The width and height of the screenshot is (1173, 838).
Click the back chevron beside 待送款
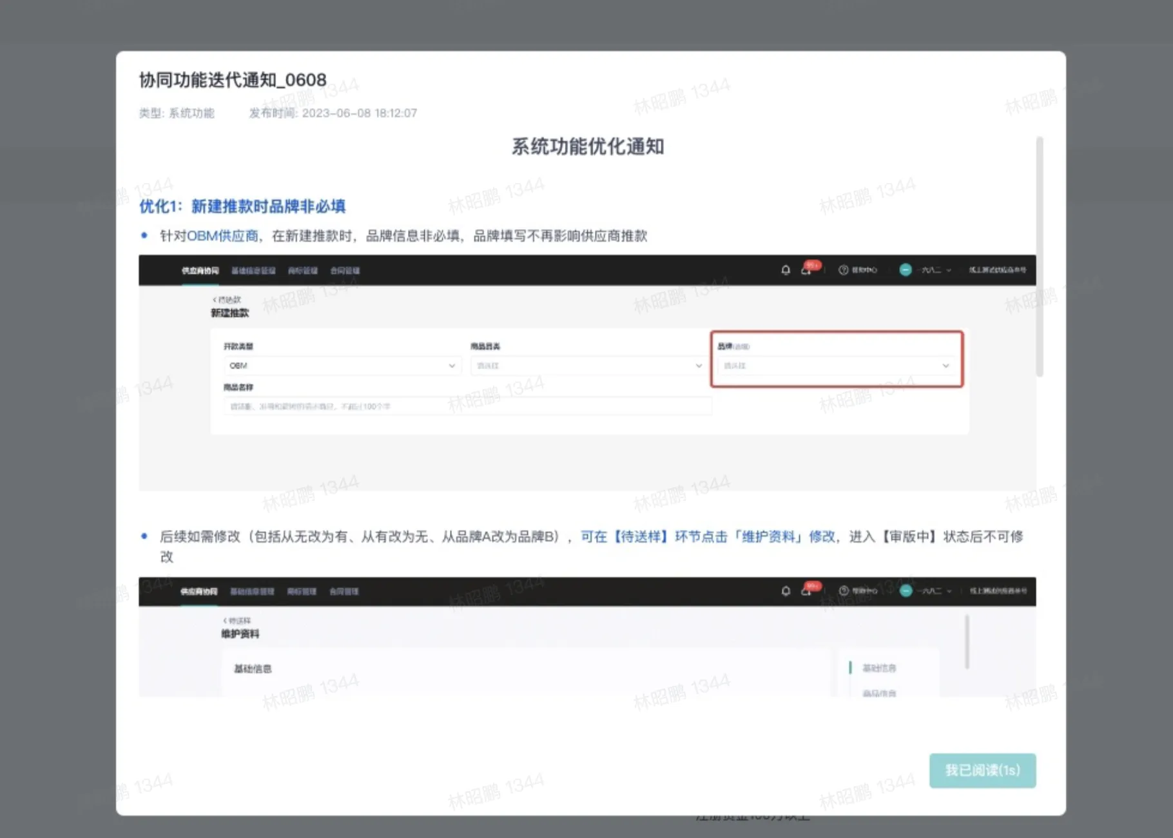[x=215, y=298]
